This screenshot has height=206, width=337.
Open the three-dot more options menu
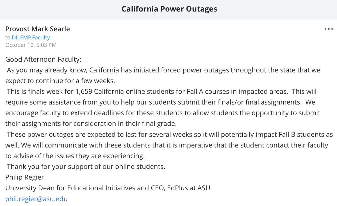328,29
